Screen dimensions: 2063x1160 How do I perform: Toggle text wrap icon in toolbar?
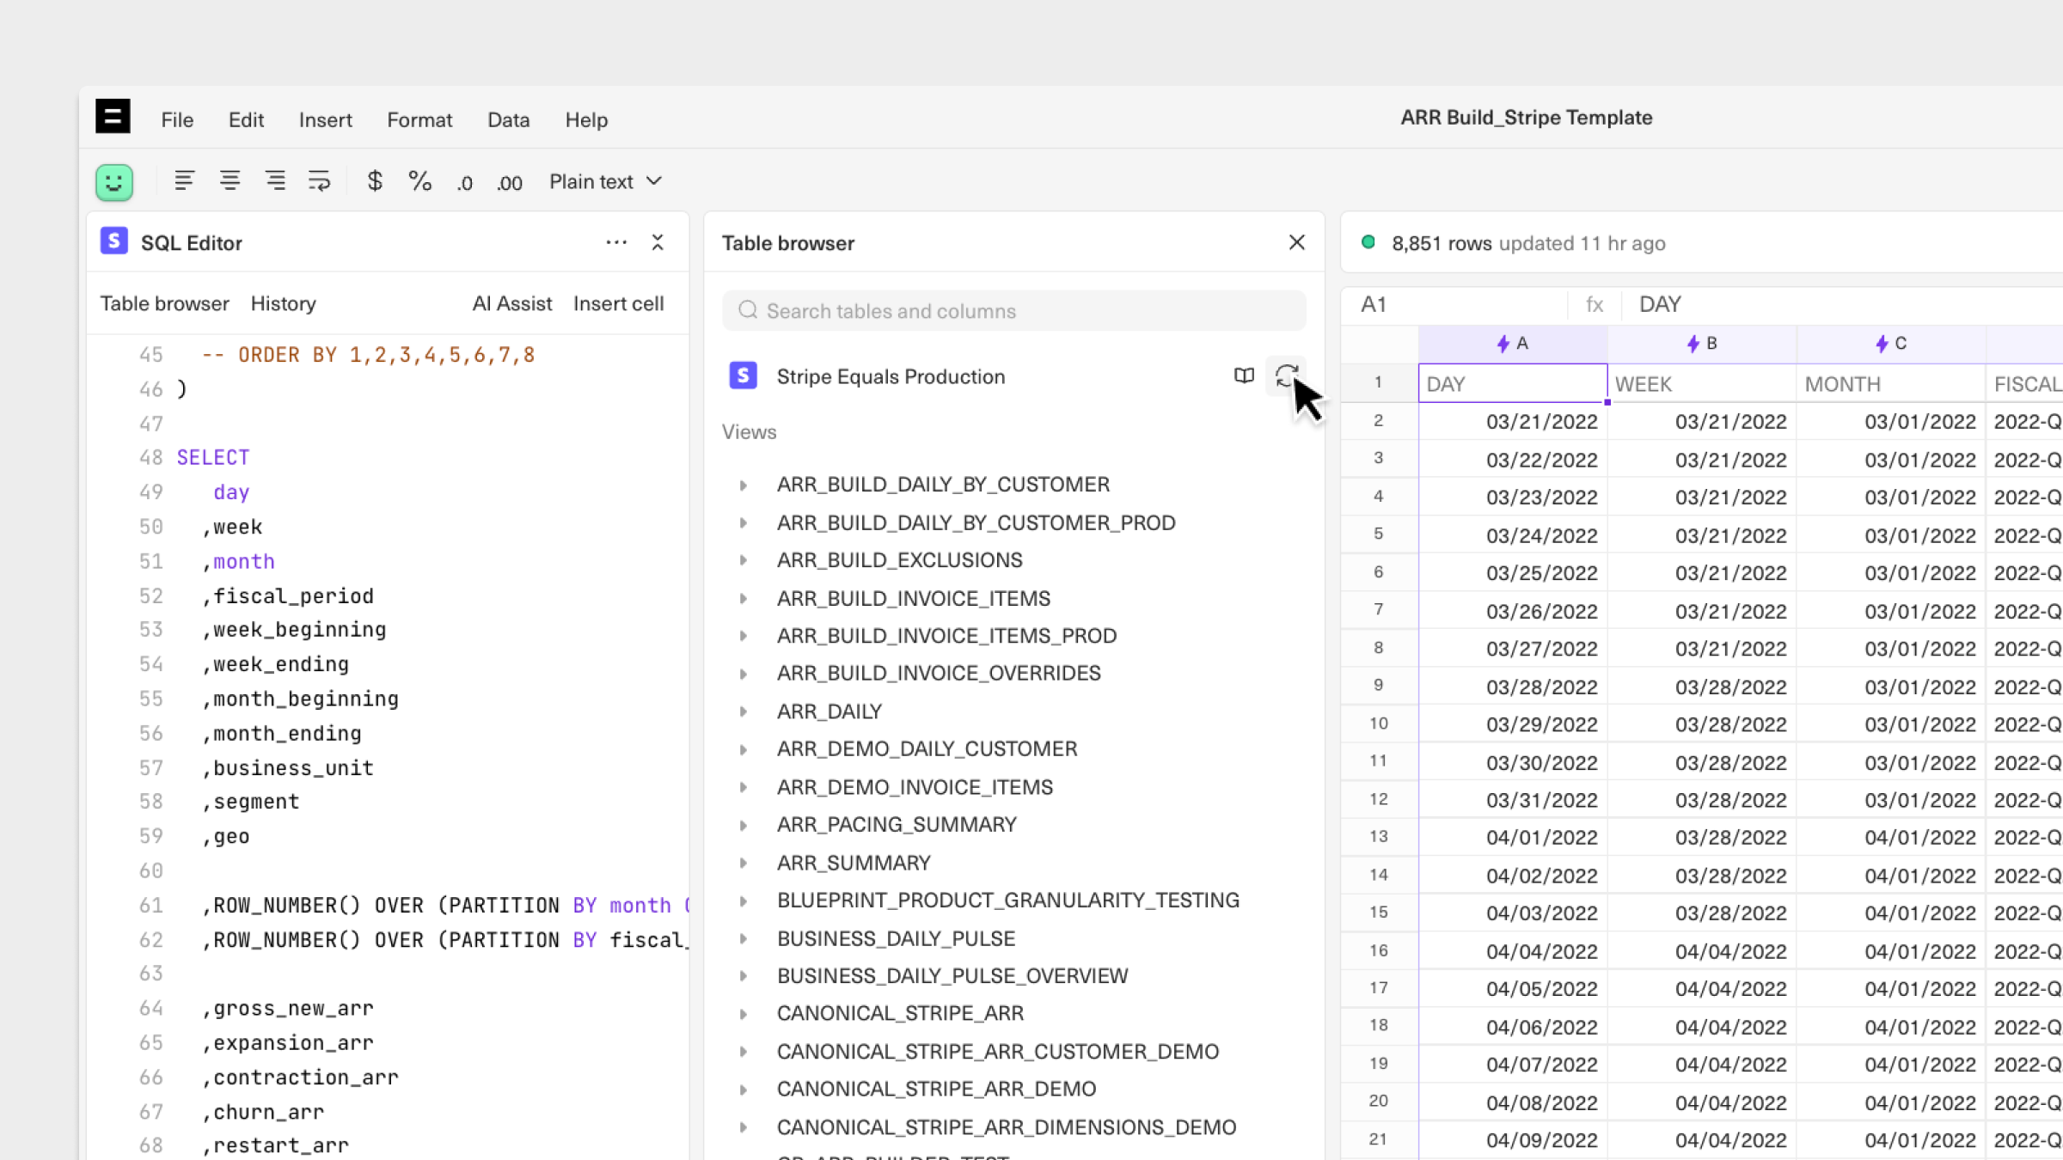[x=319, y=181]
